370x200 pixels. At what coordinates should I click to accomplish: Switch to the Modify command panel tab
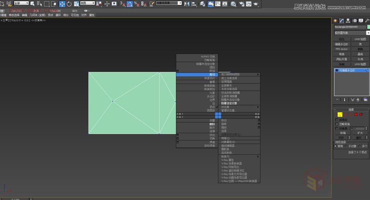342,20
